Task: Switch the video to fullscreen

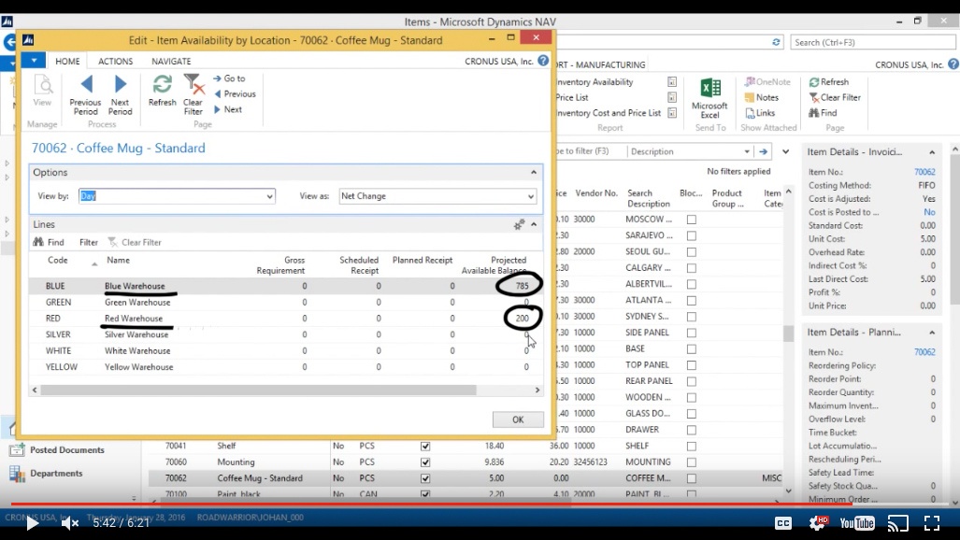Action: 932,523
